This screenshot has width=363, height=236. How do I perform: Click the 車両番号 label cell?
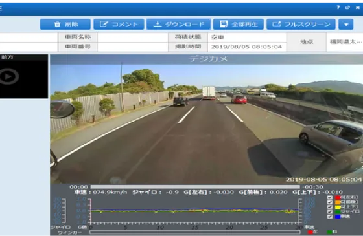click(78, 47)
